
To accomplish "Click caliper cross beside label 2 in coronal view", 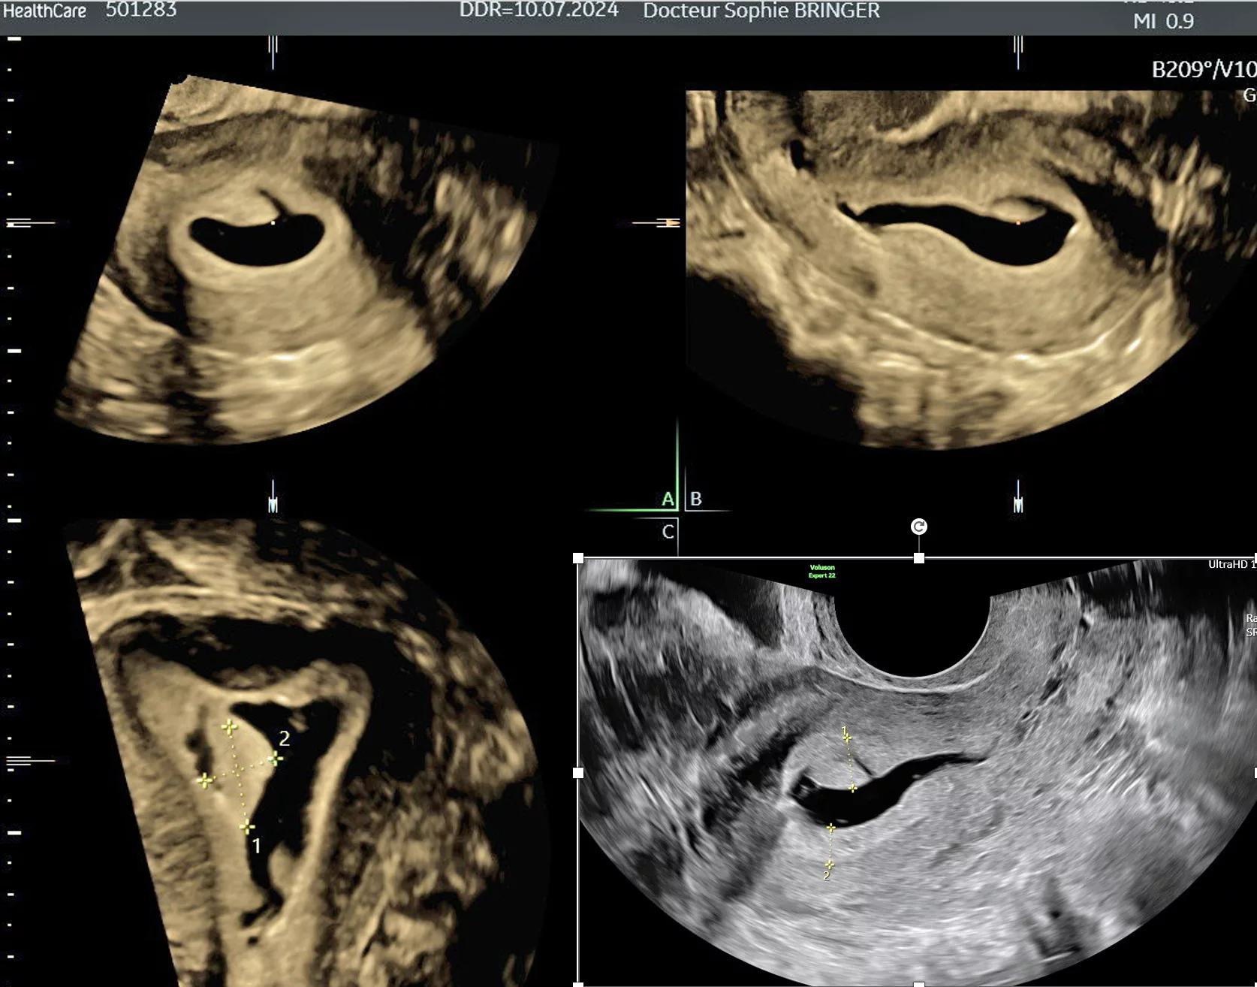I will (276, 759).
